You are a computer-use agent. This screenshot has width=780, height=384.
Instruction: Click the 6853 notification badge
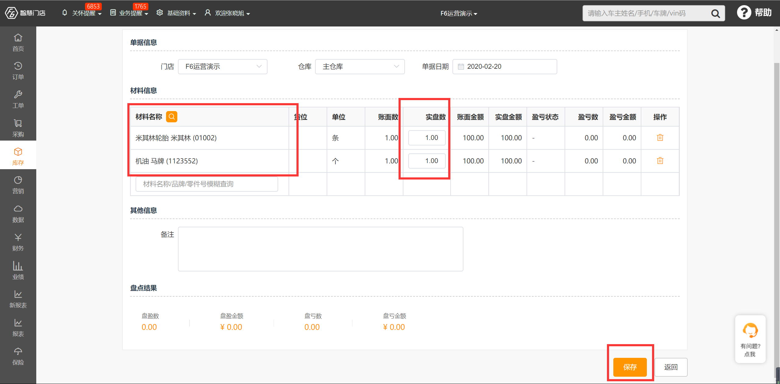point(93,6)
